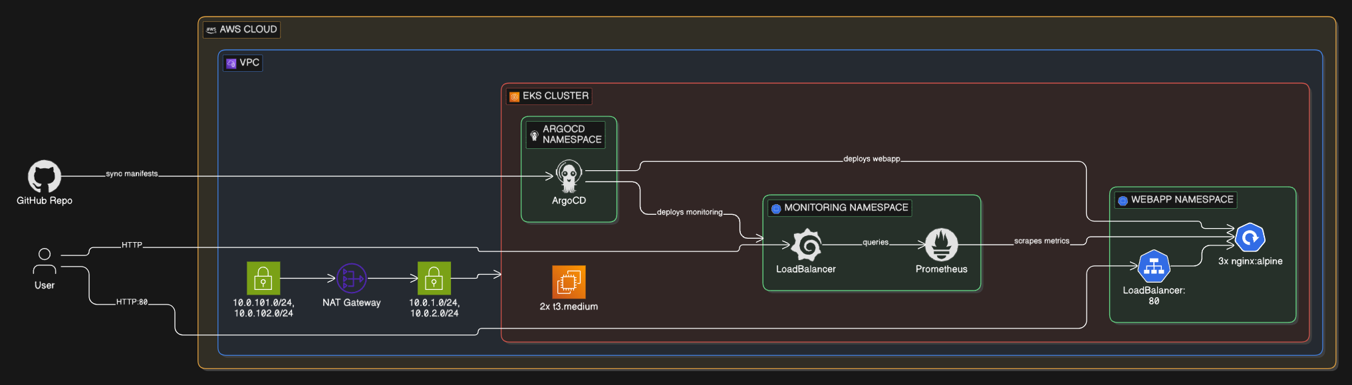
Task: Click the '2x t3.medium' caption
Action: (569, 307)
